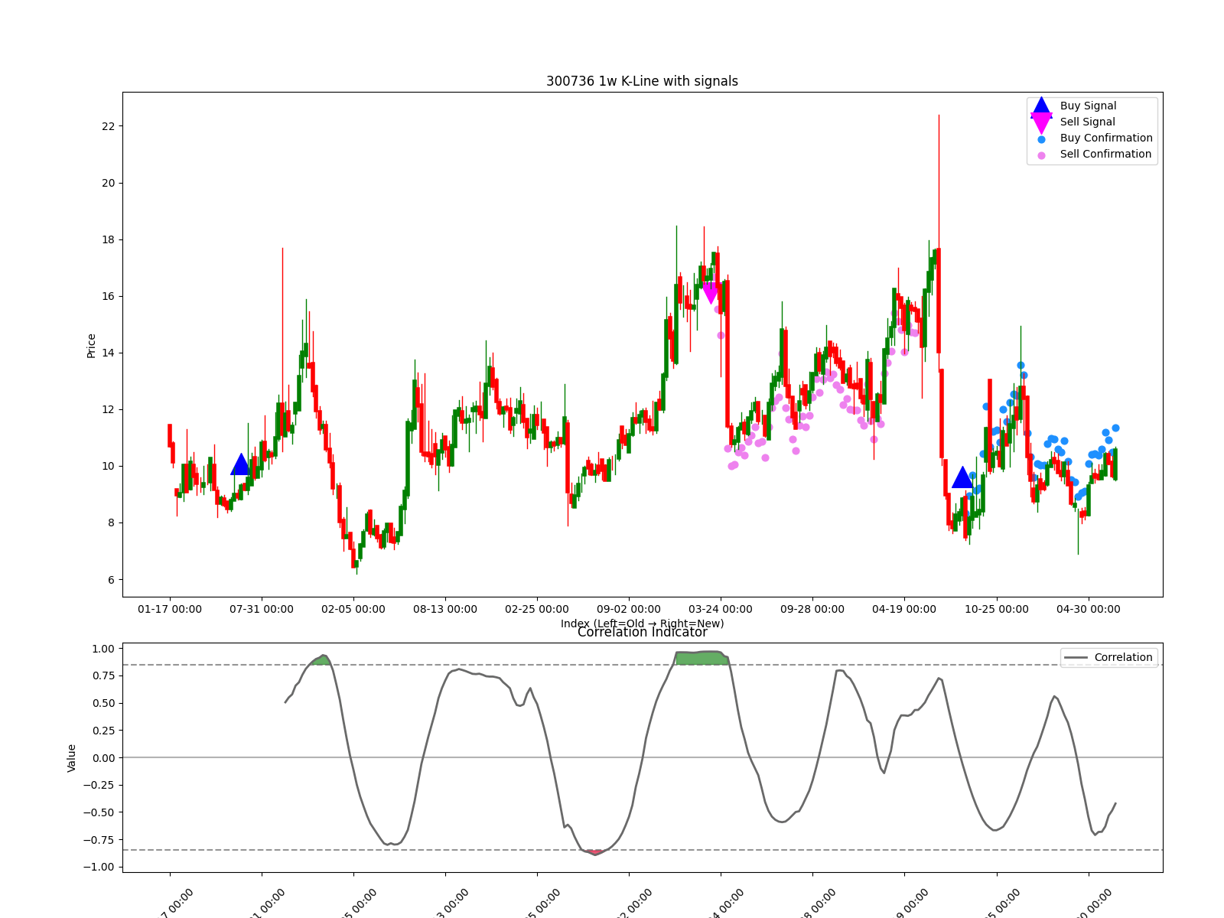Click the correlation tick label '−0.50'

click(x=99, y=812)
